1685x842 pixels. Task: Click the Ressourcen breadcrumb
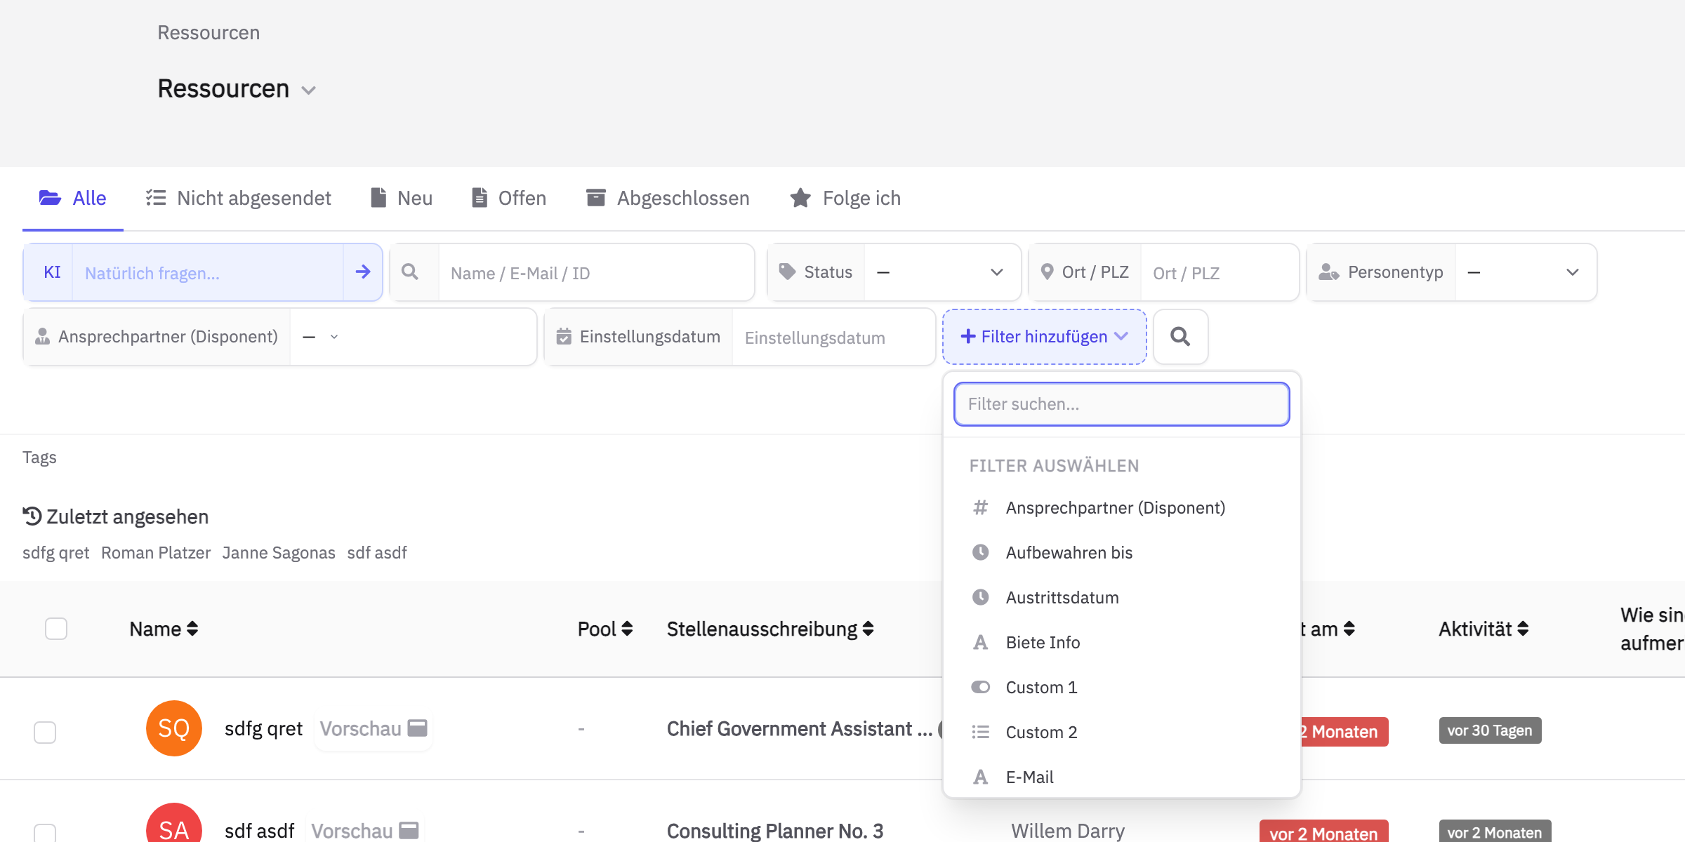pyautogui.click(x=209, y=32)
